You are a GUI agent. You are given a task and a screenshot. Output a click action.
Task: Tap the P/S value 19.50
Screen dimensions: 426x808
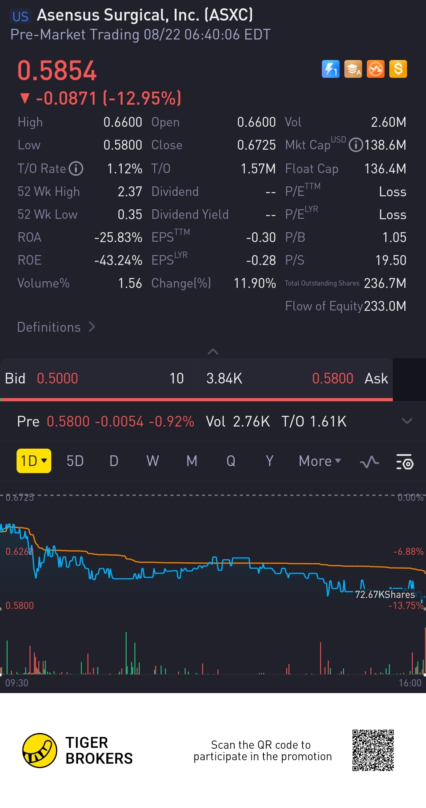(x=391, y=260)
